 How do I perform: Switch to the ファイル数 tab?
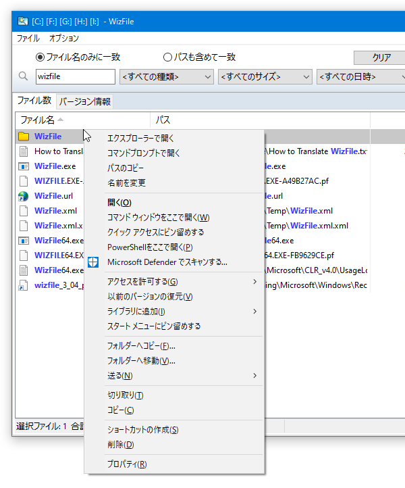point(34,101)
